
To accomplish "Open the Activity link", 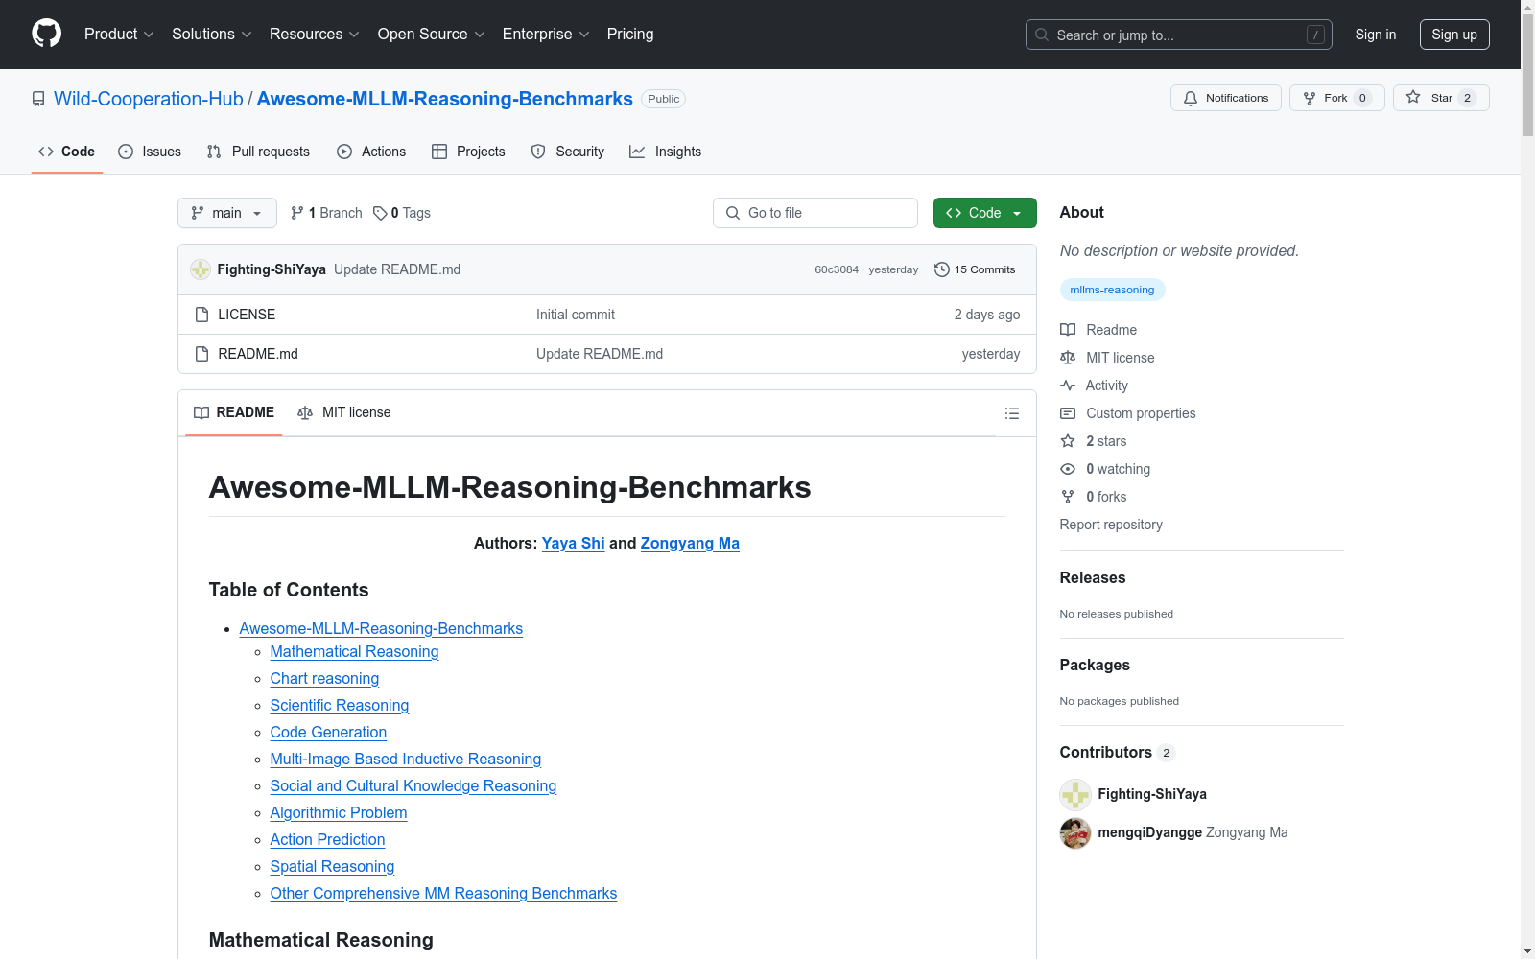I will pyautogui.click(x=1095, y=386).
